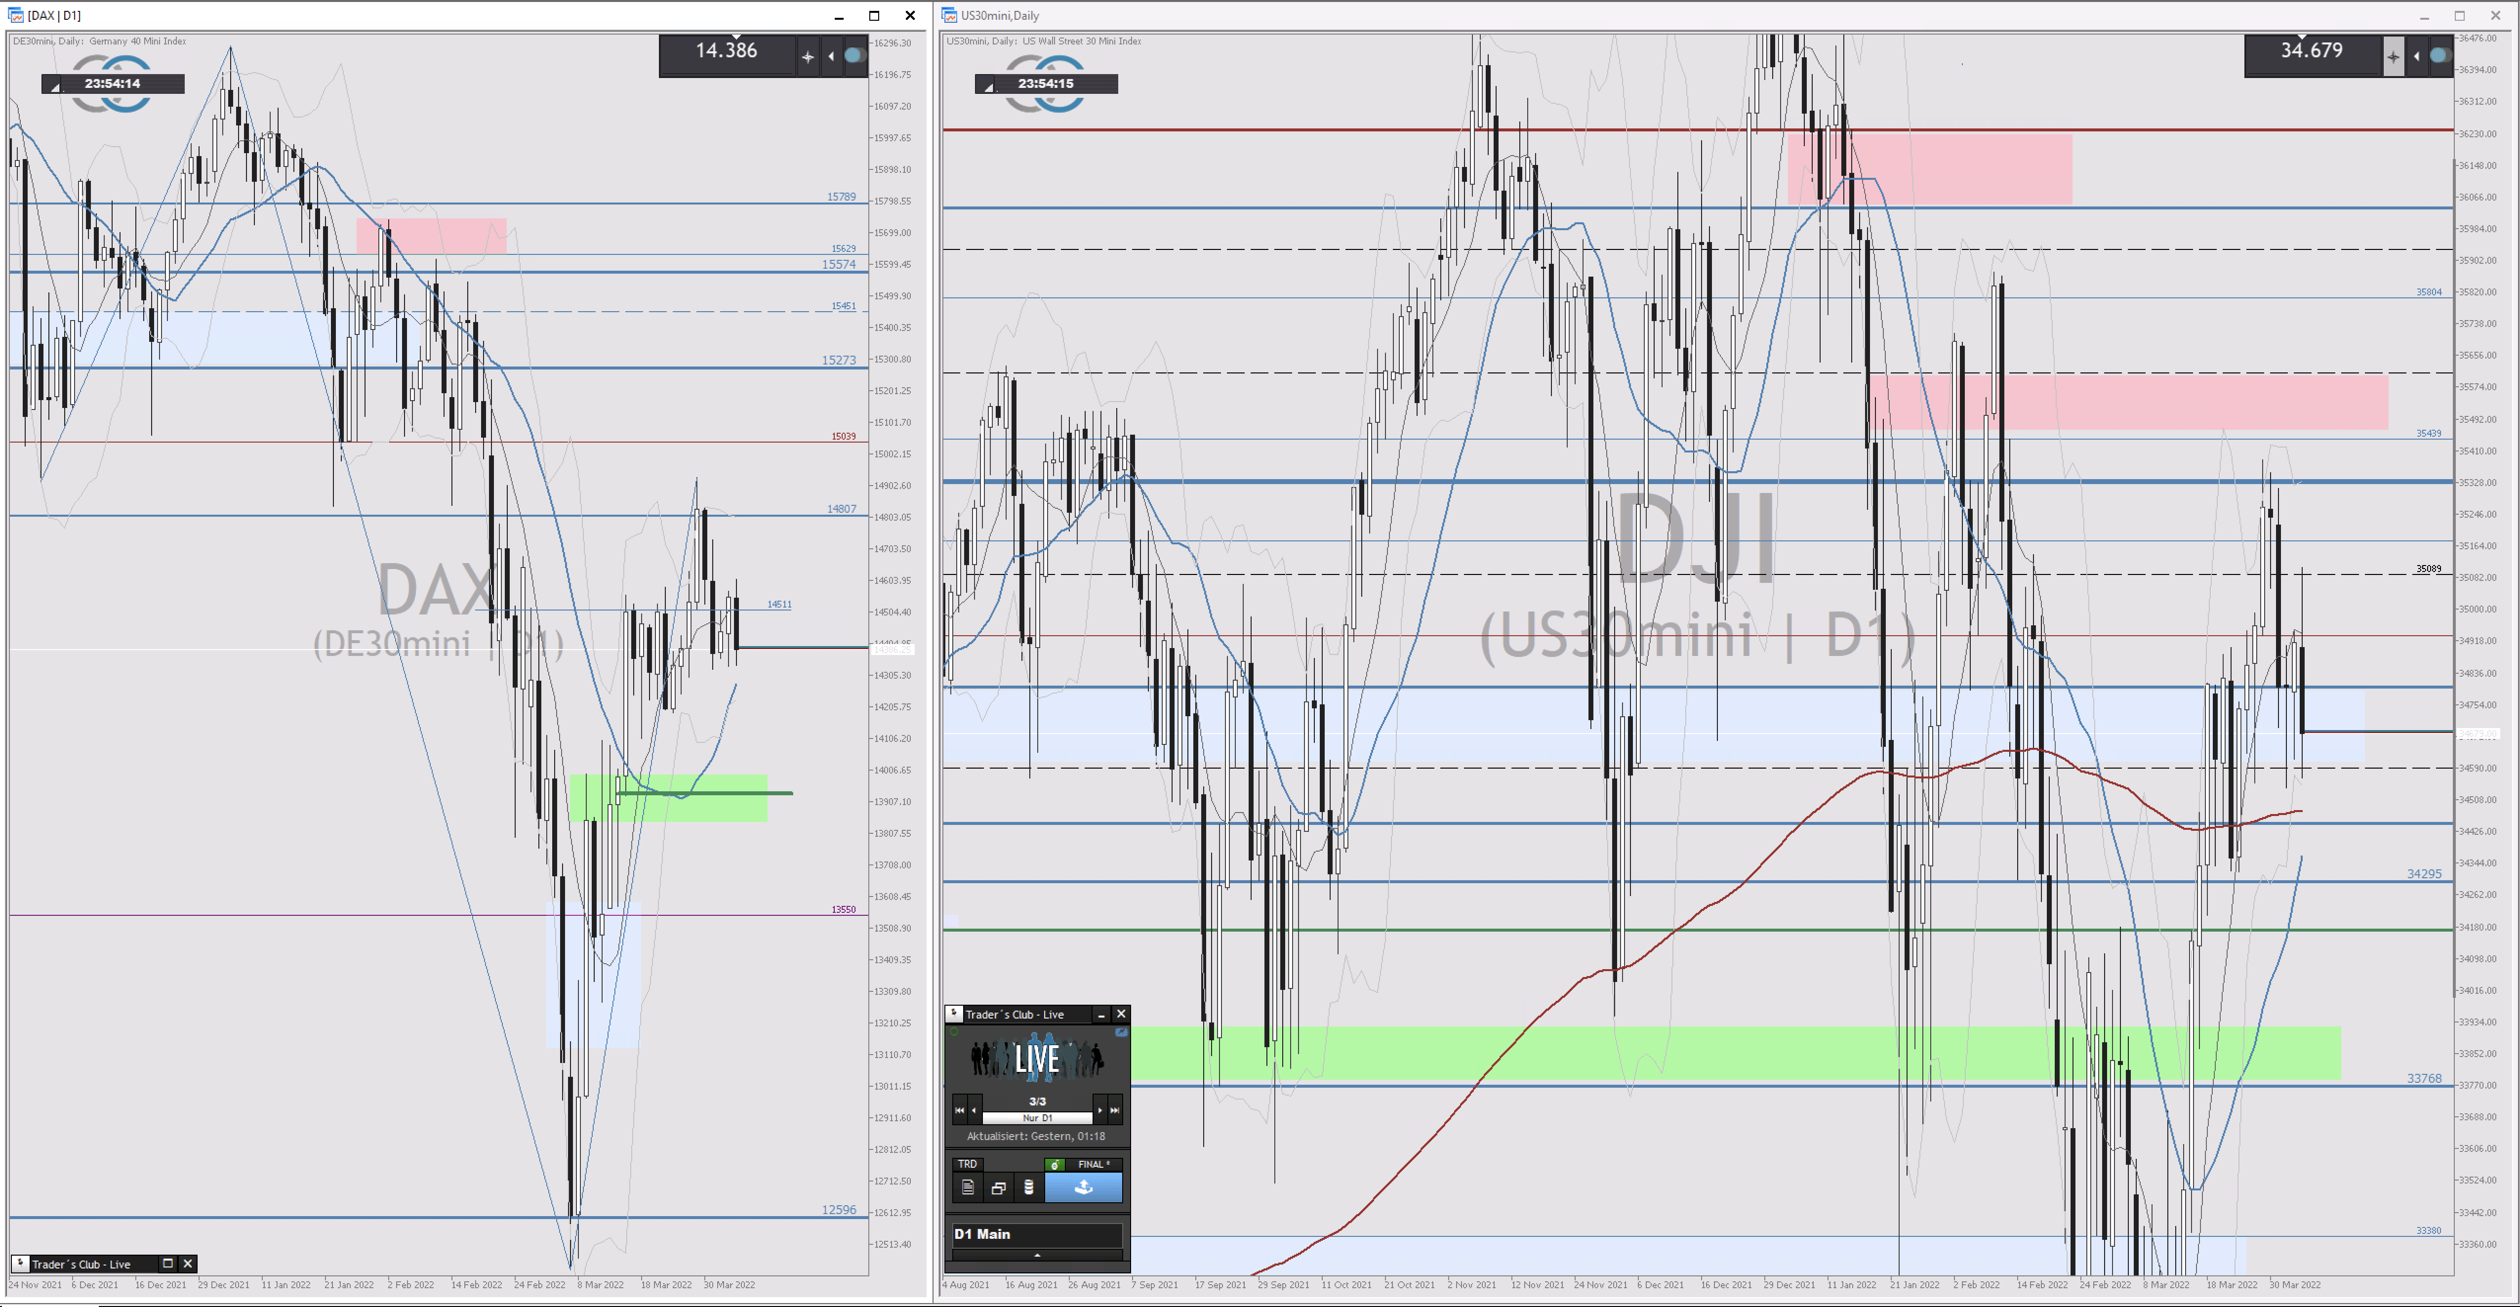Click 14807 level label on DAX chart

tap(840, 509)
